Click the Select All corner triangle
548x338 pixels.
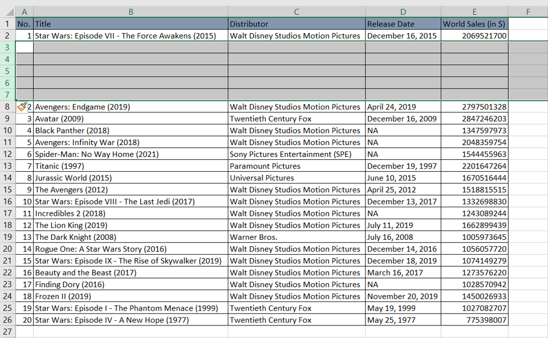click(10, 12)
